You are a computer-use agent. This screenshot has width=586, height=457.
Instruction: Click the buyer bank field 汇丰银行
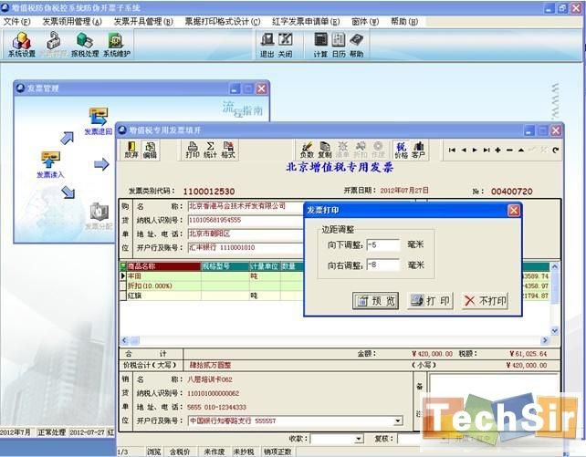(246, 247)
